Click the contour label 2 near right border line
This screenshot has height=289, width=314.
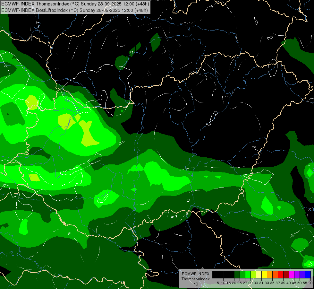pos(254,147)
